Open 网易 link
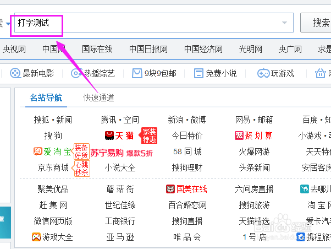Screen dimensions: 331x249 click(x=243, y=120)
